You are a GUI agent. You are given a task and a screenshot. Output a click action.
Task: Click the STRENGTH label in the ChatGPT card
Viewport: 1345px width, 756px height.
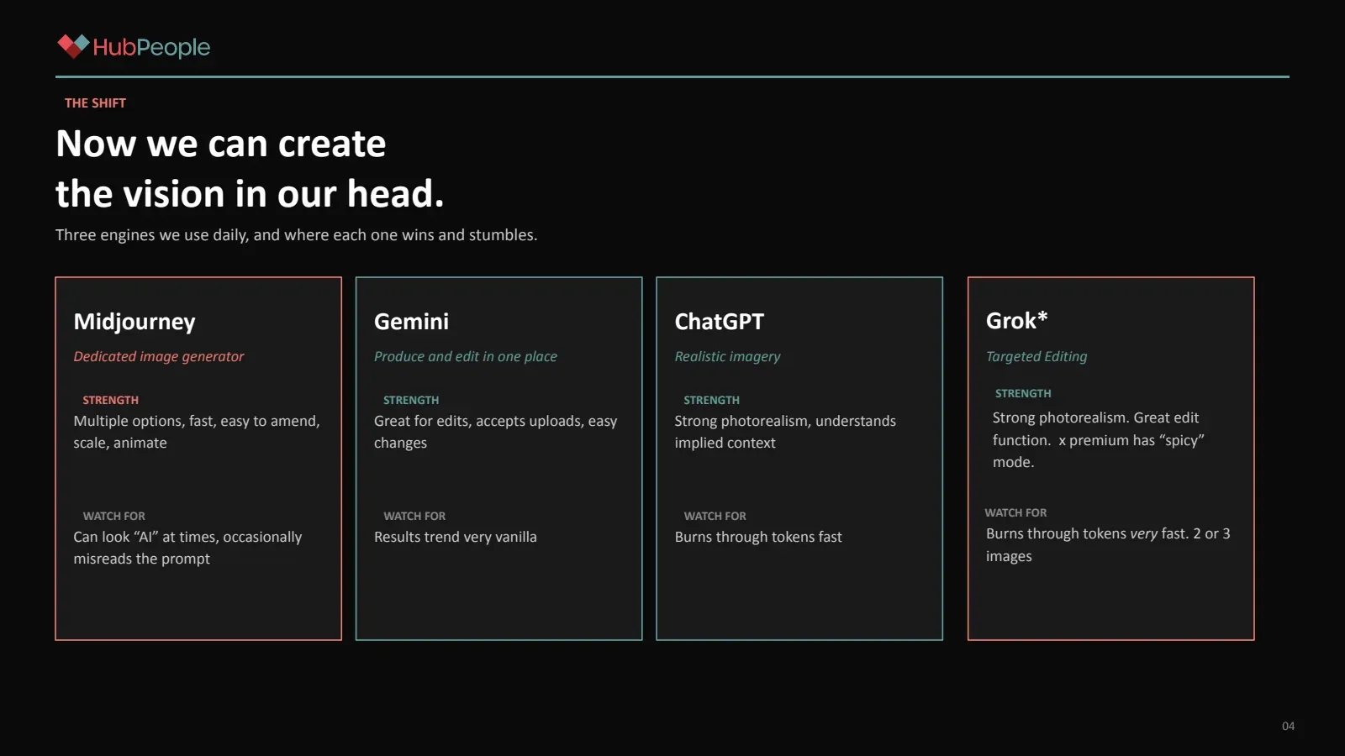pyautogui.click(x=711, y=401)
